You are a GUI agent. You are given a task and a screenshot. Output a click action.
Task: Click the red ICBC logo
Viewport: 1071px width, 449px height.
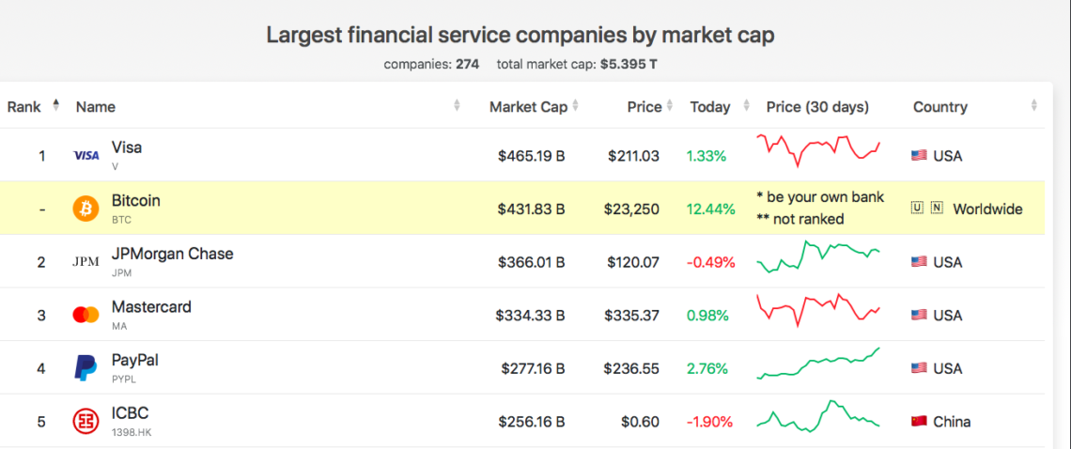point(85,422)
